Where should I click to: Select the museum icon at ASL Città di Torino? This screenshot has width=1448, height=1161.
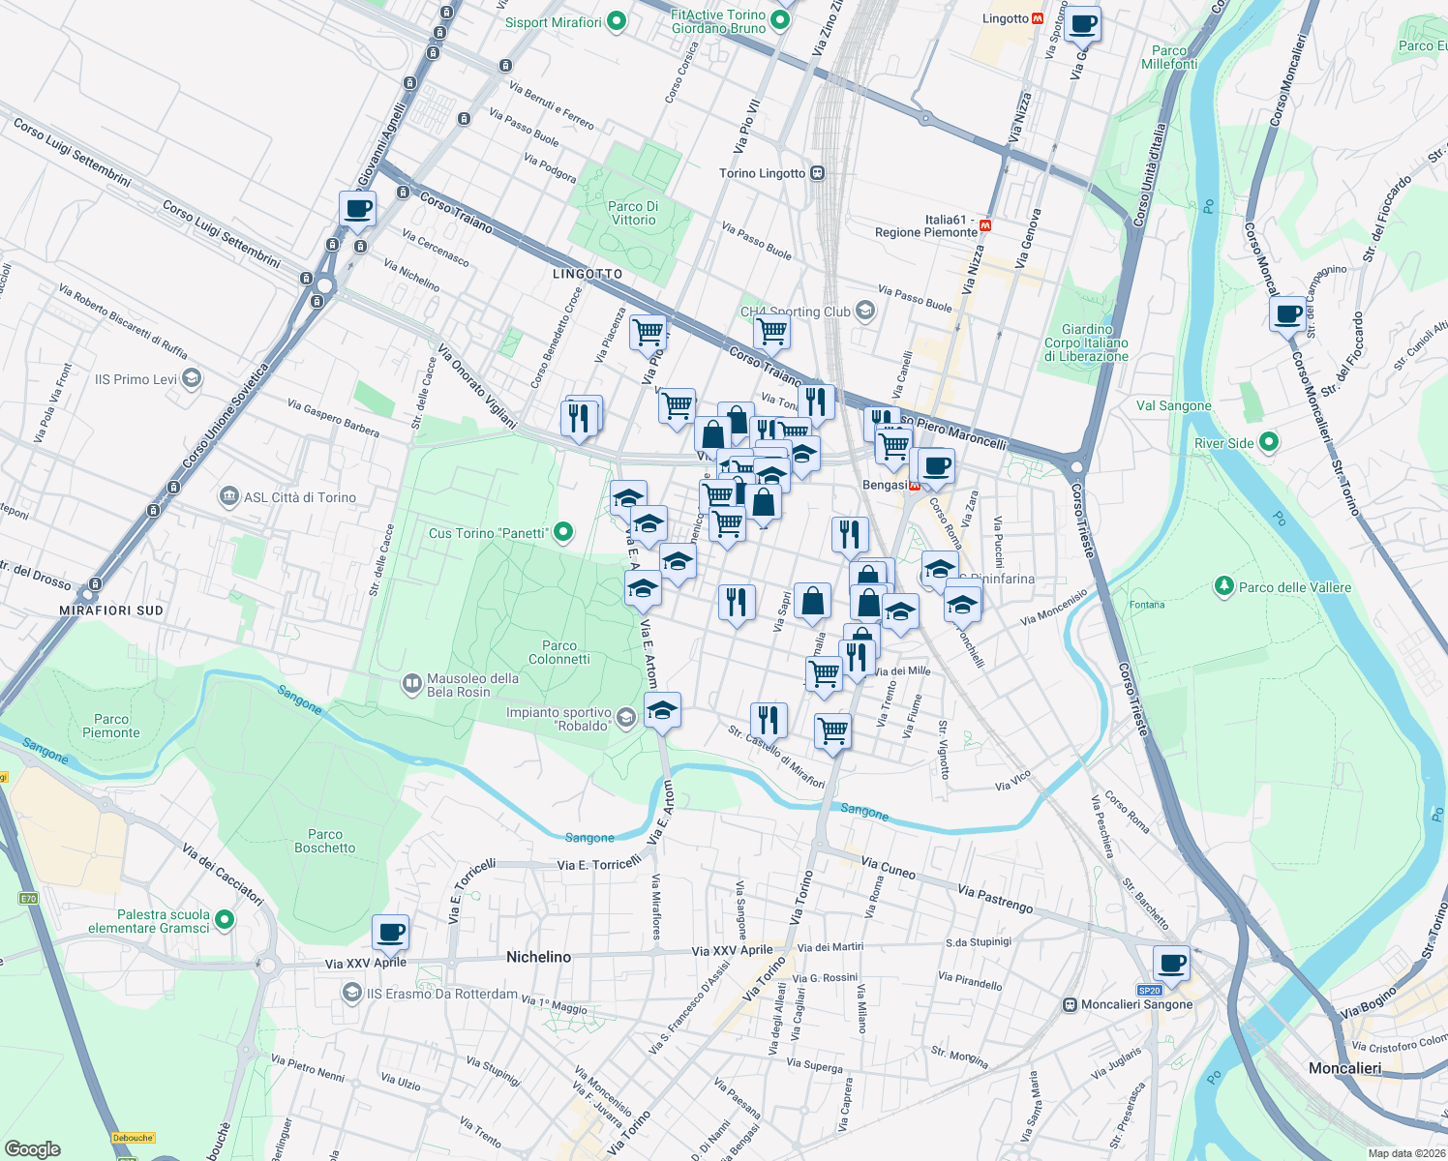click(x=230, y=496)
